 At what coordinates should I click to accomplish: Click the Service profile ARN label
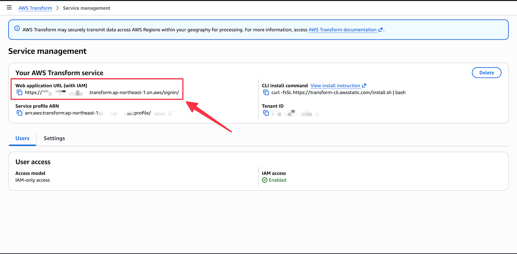[x=37, y=106]
